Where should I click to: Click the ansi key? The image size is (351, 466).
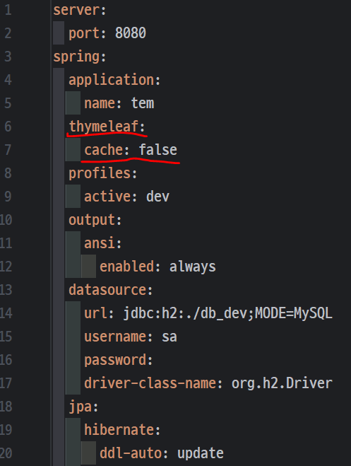(x=100, y=243)
